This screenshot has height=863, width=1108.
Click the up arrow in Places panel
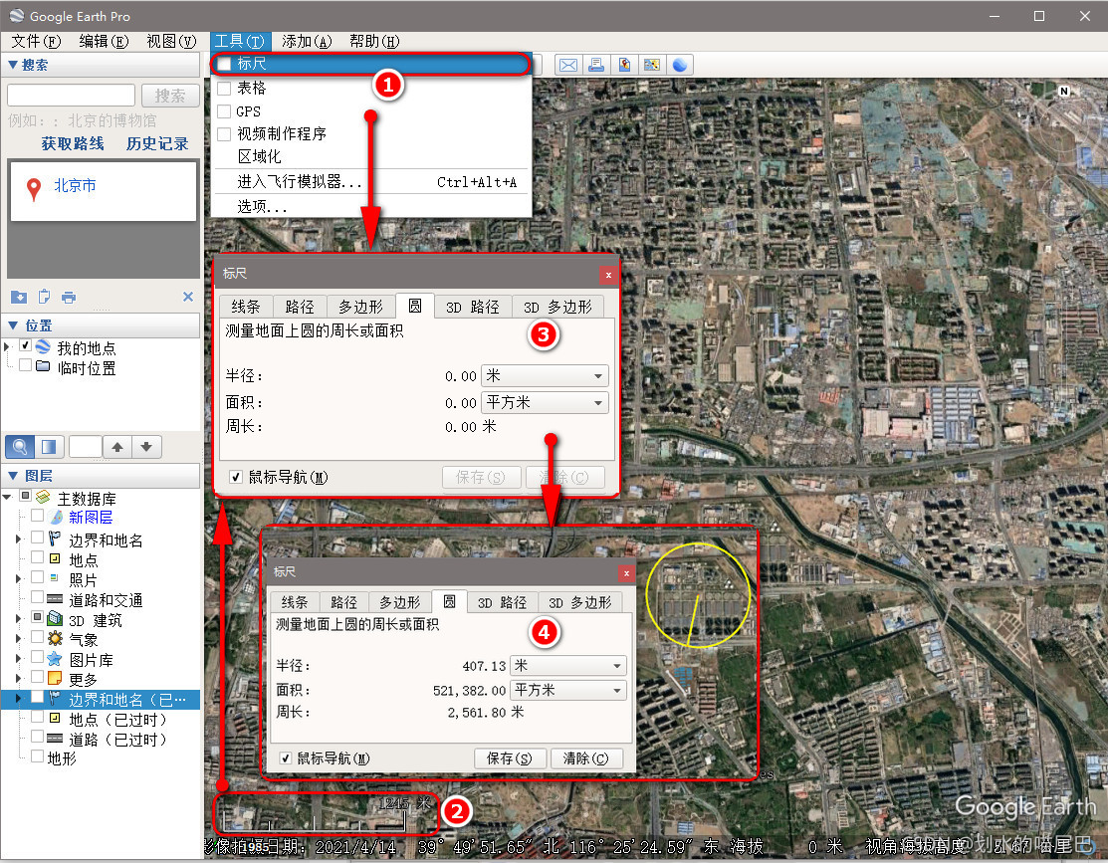(x=117, y=447)
